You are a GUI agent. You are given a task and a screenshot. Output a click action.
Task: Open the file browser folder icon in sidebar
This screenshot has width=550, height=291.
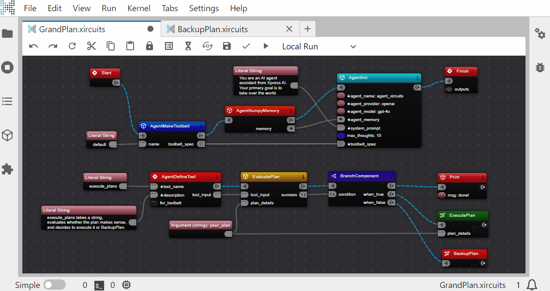pos(7,33)
